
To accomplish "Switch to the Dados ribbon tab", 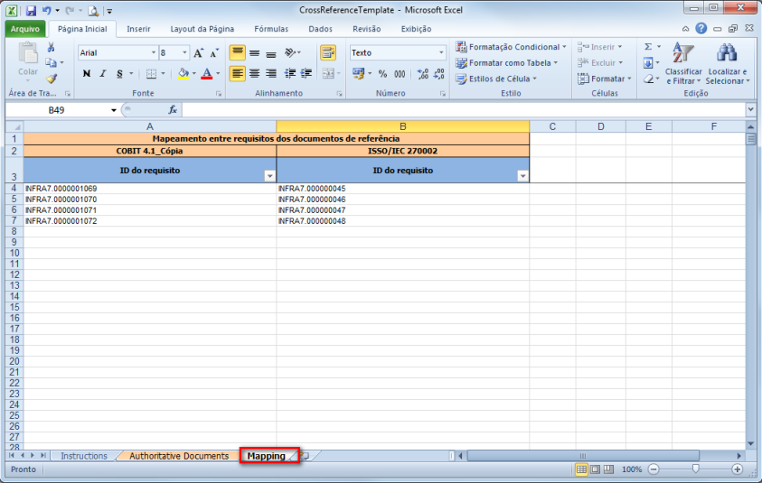I will (x=320, y=29).
